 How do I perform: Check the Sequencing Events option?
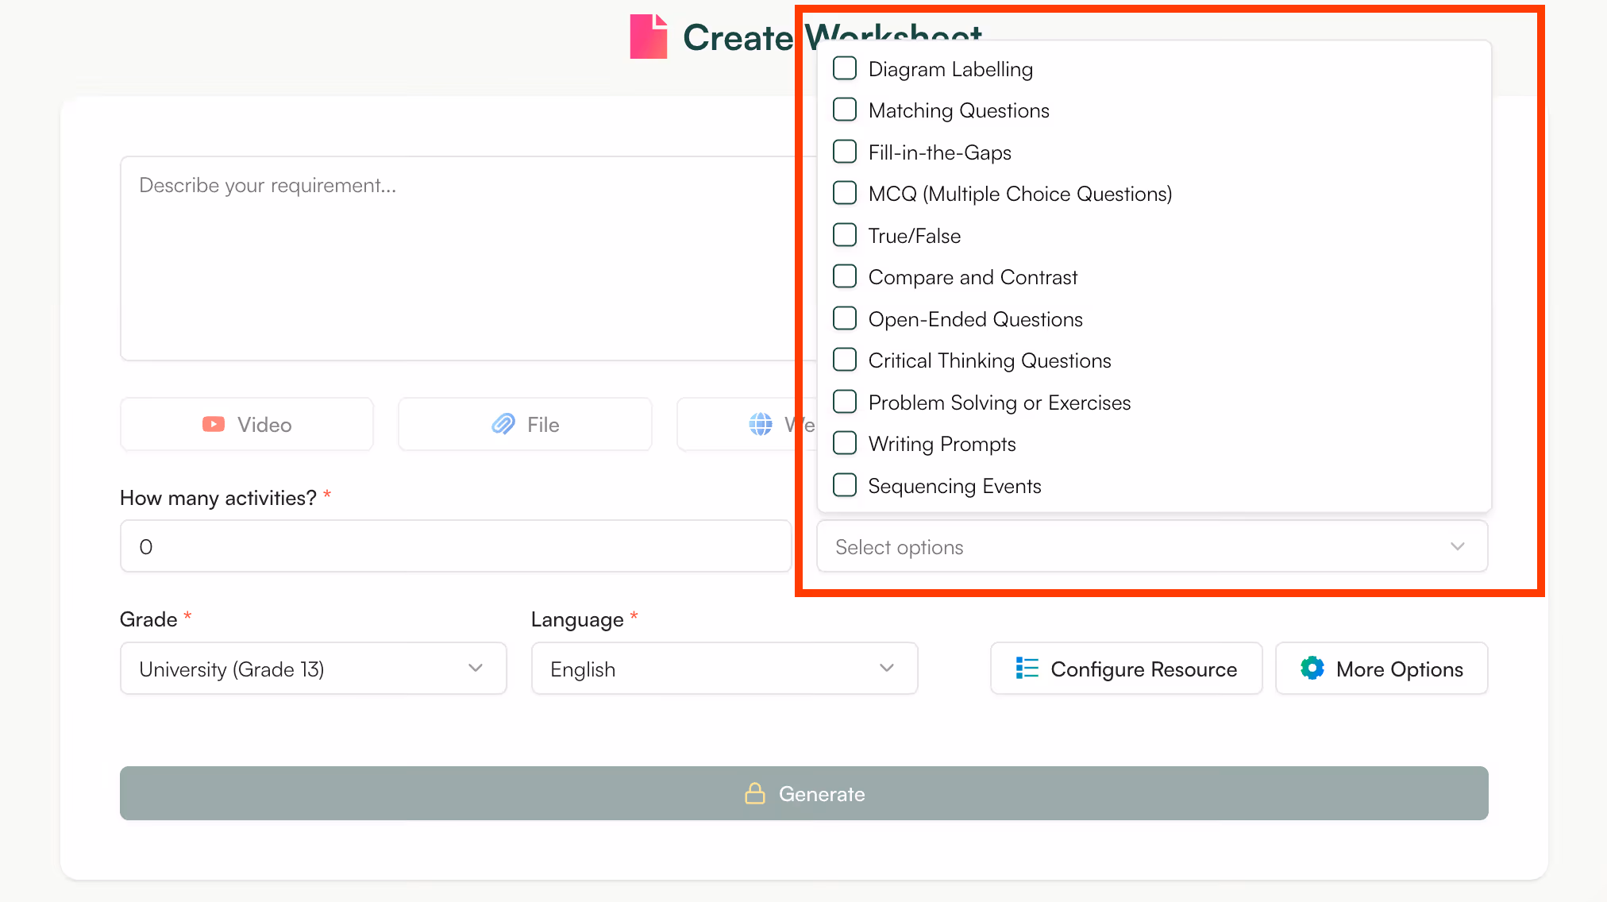pos(845,485)
